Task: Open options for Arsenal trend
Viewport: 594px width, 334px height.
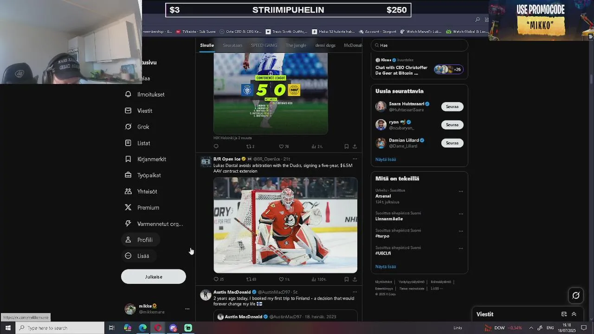Action: coord(461,191)
